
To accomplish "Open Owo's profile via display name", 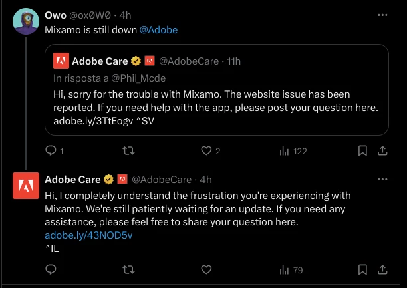I will point(55,15).
